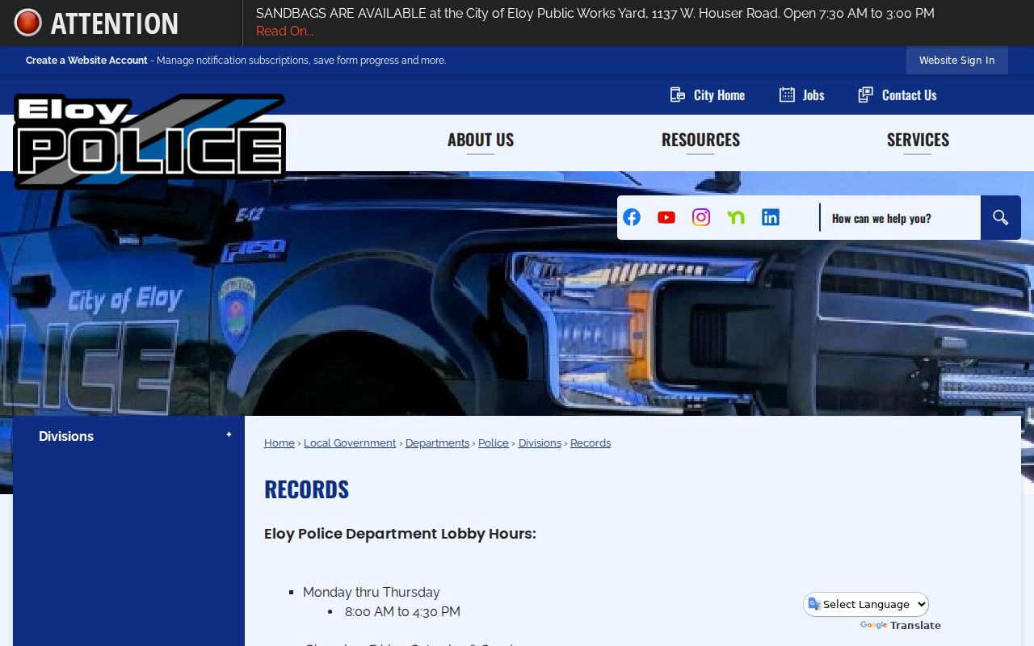Open the LinkedIn social icon
Image resolution: width=1034 pixels, height=646 pixels.
tap(771, 217)
